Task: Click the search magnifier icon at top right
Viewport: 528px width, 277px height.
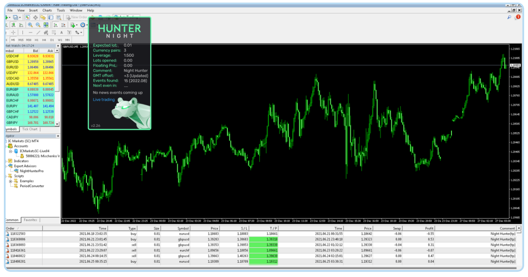Action: (509, 17)
